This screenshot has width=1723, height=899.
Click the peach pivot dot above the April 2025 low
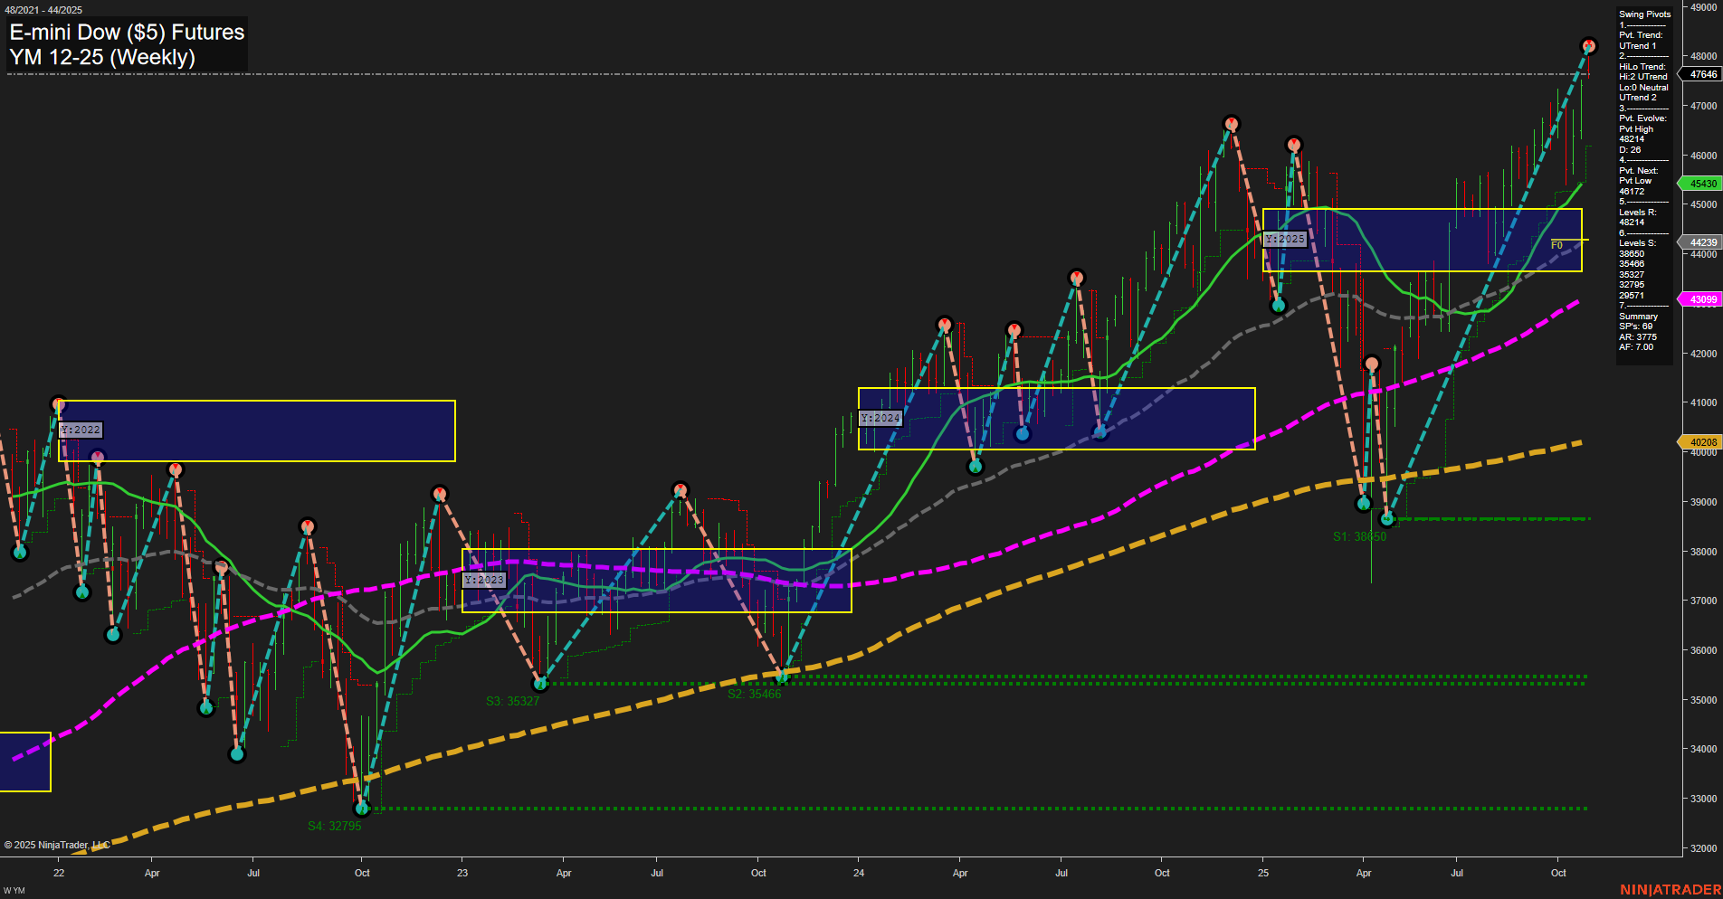1373,361
